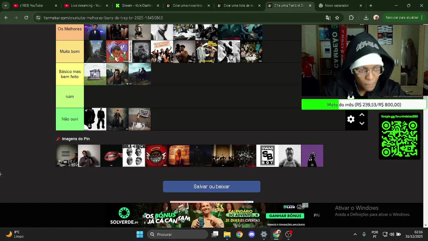The width and height of the screenshot is (428, 241).
Task: Switch to the (1933) YouTube tab
Action: [x=36, y=6]
